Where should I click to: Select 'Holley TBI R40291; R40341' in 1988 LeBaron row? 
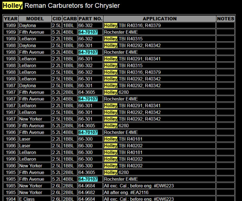click(x=132, y=59)
